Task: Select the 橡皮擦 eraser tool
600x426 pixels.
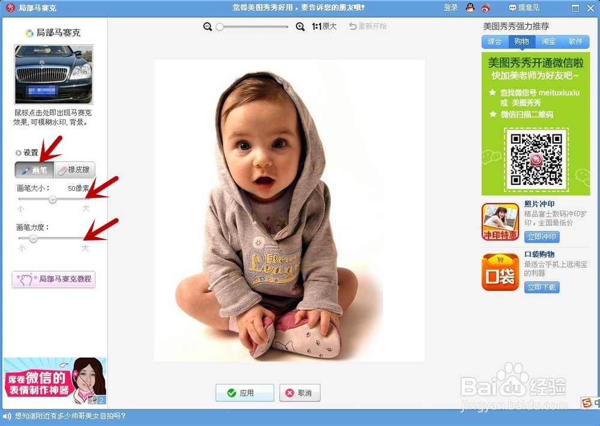Action: click(74, 170)
